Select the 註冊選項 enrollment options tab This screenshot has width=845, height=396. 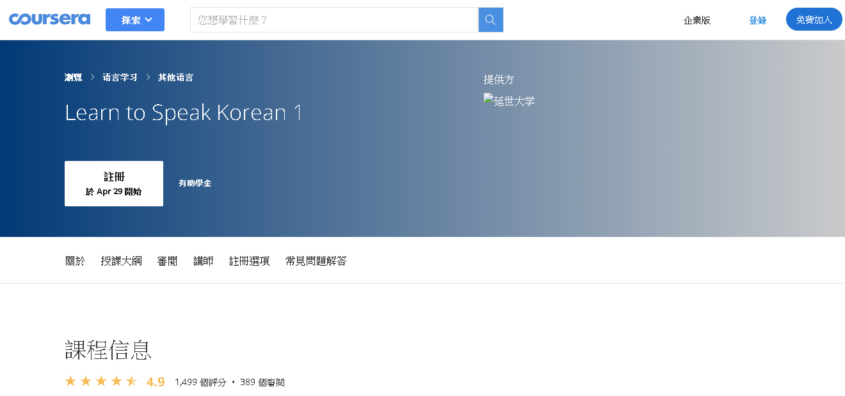coord(250,261)
